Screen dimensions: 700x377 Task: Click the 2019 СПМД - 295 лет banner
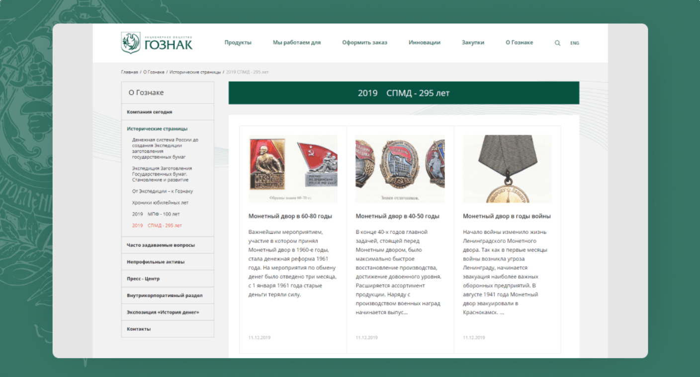pyautogui.click(x=404, y=93)
